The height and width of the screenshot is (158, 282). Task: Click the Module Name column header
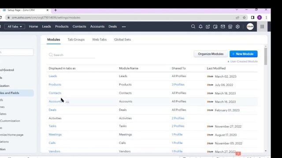[x=129, y=68]
